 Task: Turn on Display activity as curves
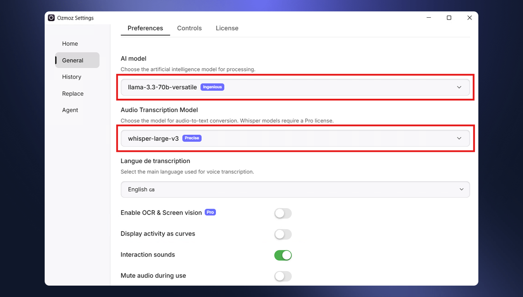(282, 234)
